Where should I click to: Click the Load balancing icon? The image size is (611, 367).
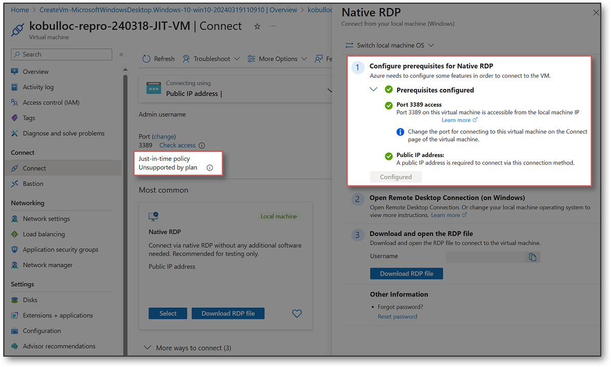[15, 234]
